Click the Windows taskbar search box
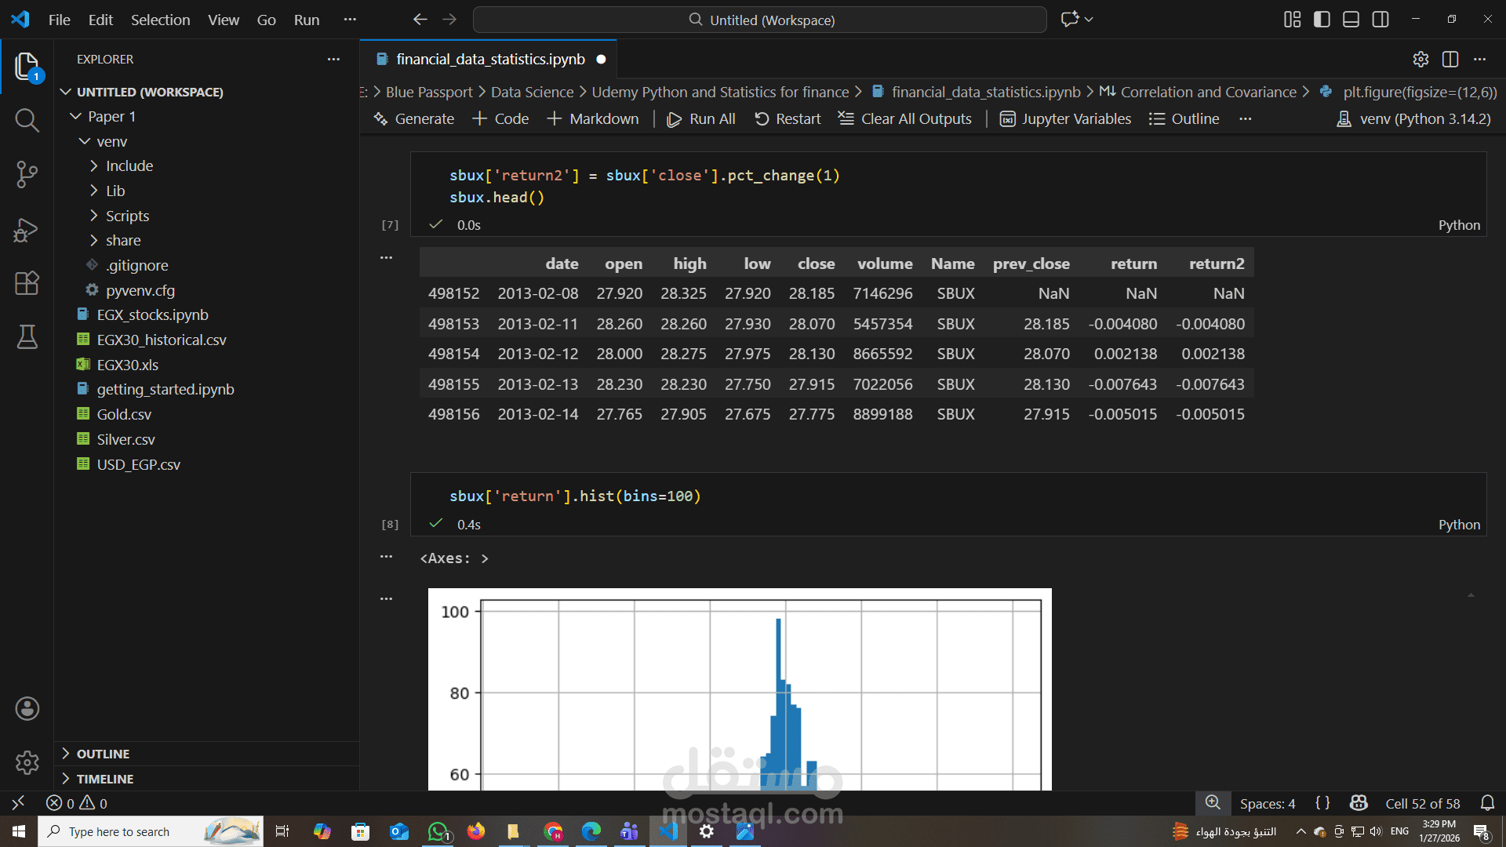Viewport: 1506px width, 847px height. (118, 831)
